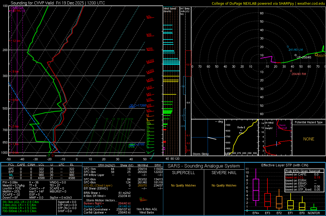Click the 'SRH (m2/s2)' column header

[106, 165]
